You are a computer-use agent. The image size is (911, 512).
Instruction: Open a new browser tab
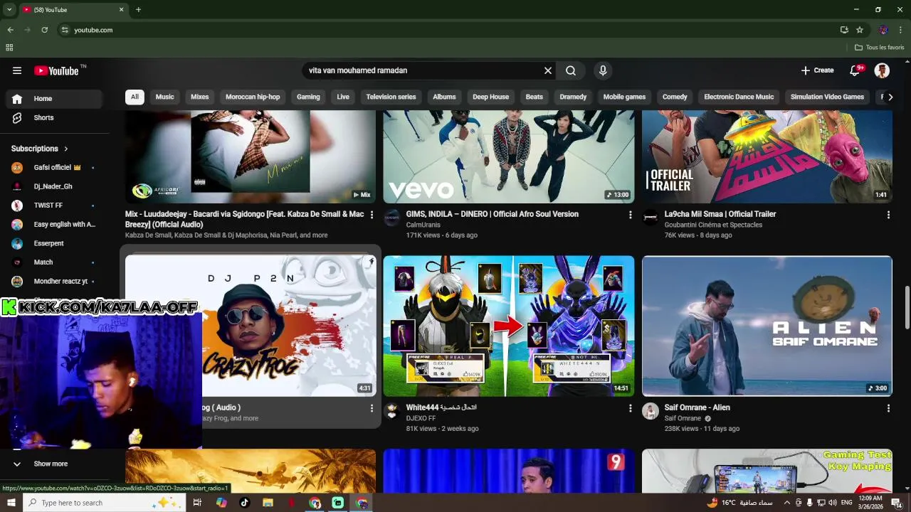(x=138, y=10)
